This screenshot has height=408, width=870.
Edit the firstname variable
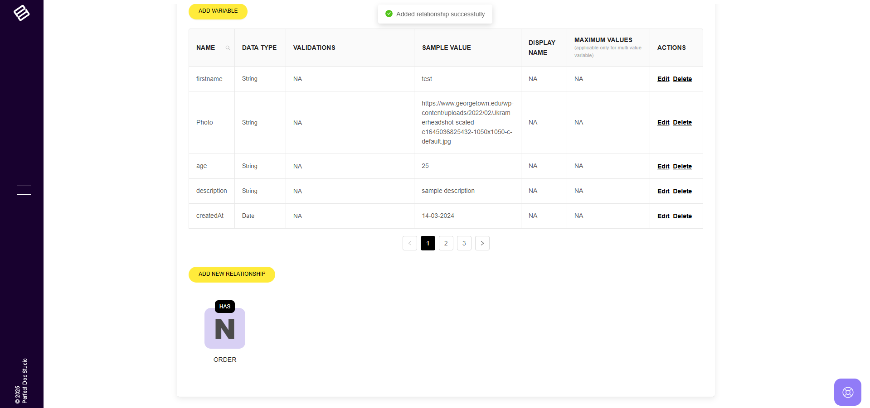[x=663, y=79]
